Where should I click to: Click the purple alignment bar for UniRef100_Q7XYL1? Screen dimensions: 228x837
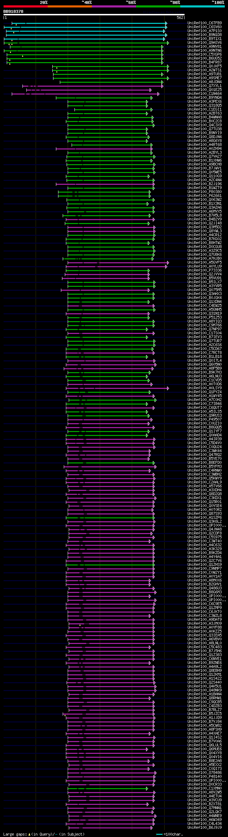(x=93, y=86)
